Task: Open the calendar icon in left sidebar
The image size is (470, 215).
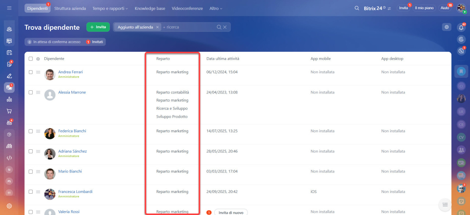Action: point(9,52)
